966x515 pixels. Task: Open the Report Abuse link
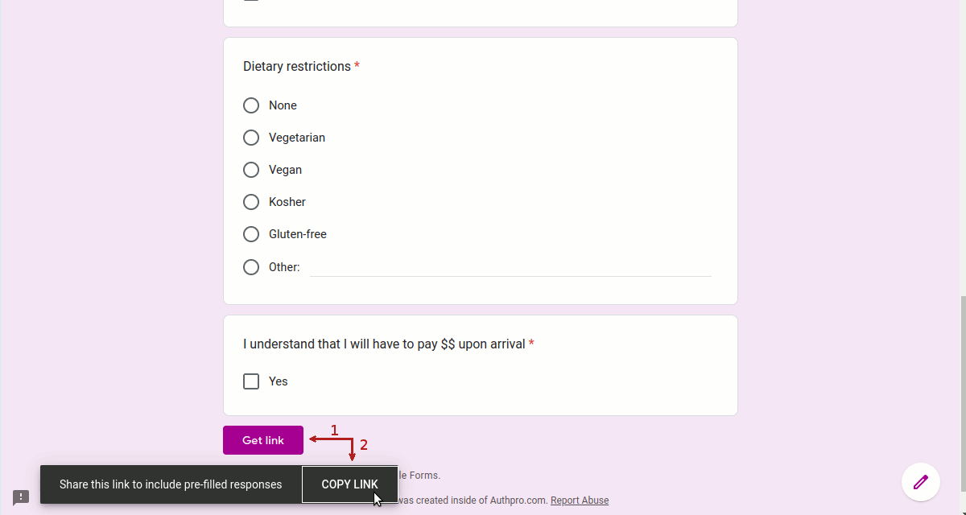click(580, 501)
